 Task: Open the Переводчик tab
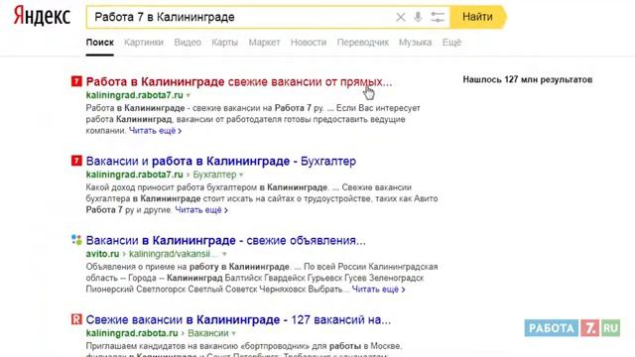[363, 42]
